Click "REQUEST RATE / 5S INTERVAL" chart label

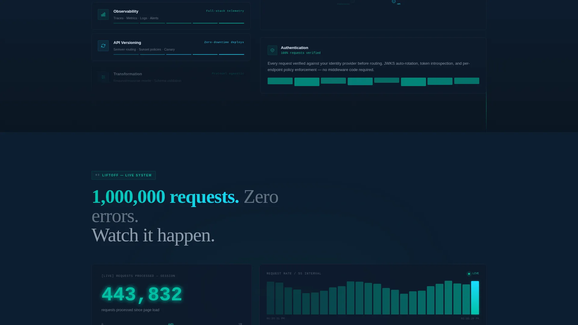click(x=294, y=274)
